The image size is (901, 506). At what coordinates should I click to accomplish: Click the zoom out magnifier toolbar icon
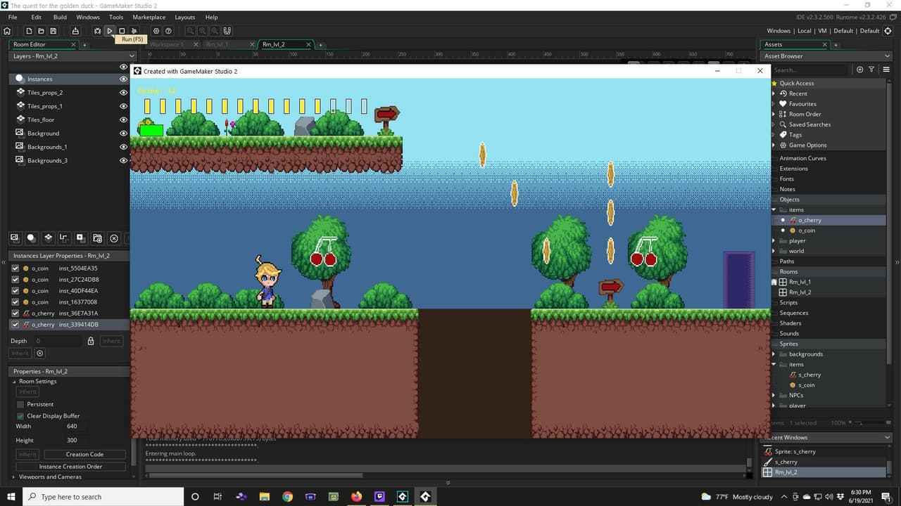(190, 31)
